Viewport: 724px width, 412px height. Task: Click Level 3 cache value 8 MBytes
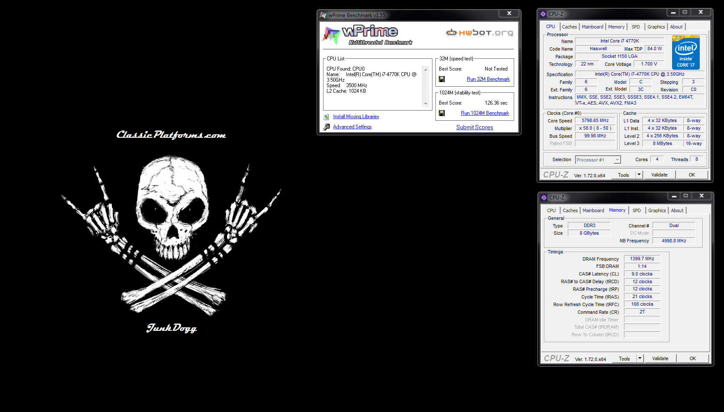click(662, 143)
